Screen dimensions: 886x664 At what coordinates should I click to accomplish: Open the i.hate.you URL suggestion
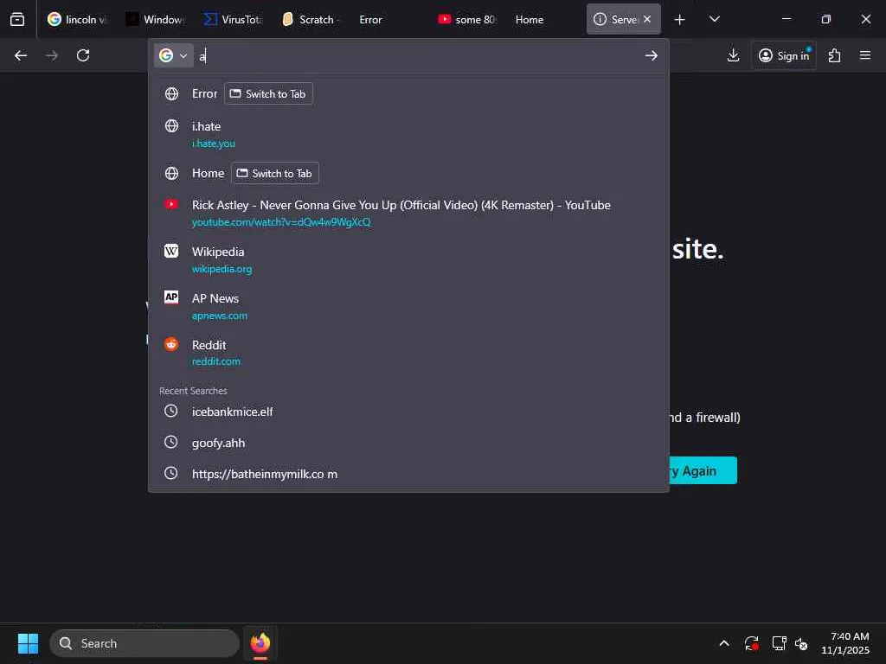point(214,144)
